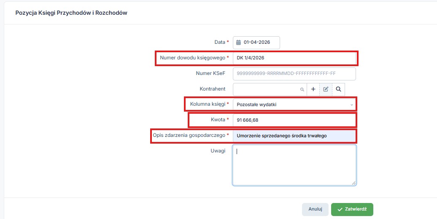Screen dimensions: 437x219
Task: Confirm the entry with the Zatwierdź button
Action: (352, 209)
